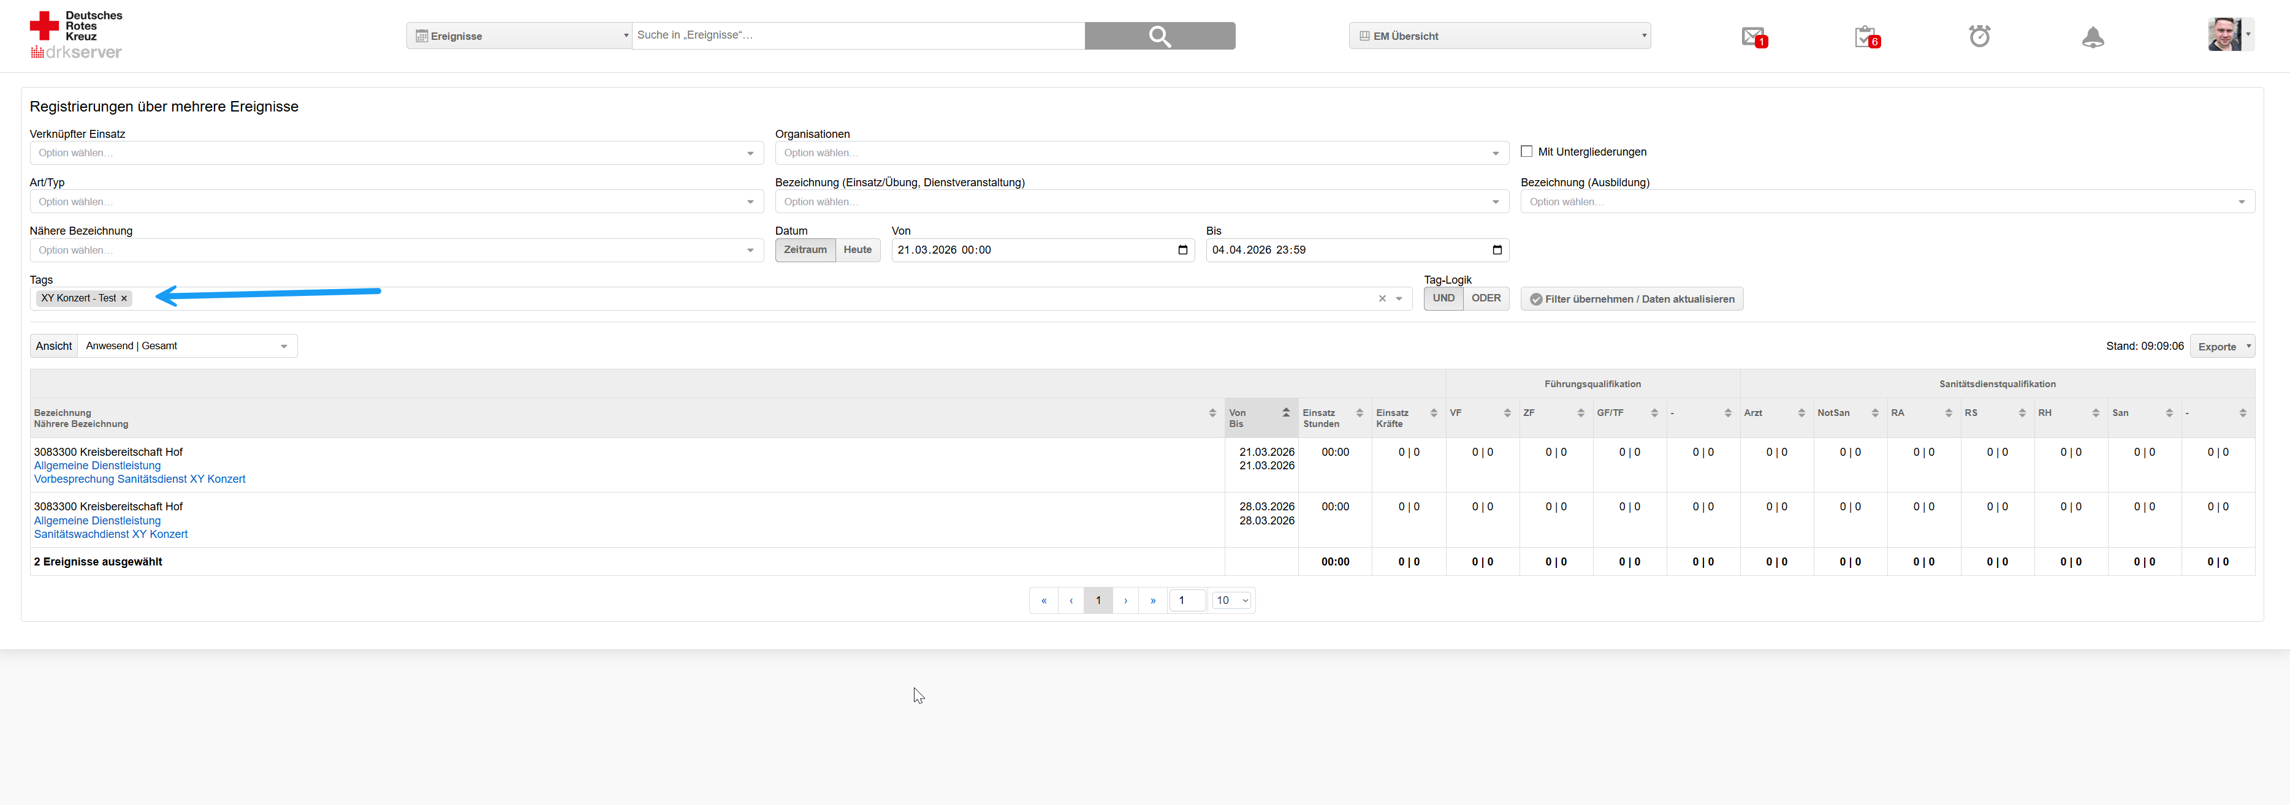Screen dimensions: 2290x805
Task: Remove the XY Konzert - Test tag
Action: (x=124, y=298)
